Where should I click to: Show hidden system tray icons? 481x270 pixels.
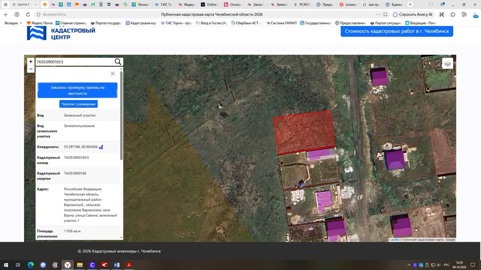[x=409, y=265]
